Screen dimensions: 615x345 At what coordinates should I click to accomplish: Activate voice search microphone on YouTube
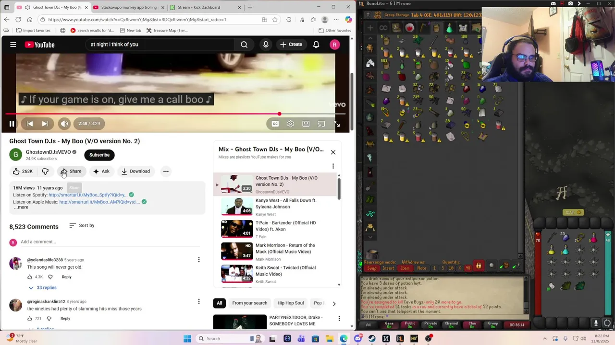coord(266,45)
